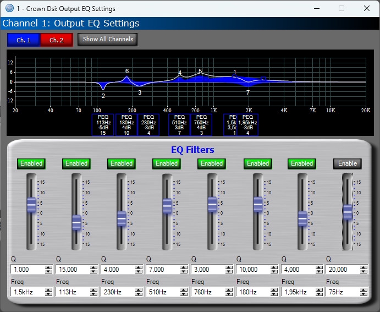The height and width of the screenshot is (312, 380).
Task: Click the Crown Dsi app icon in title bar
Action: pyautogui.click(x=9, y=8)
